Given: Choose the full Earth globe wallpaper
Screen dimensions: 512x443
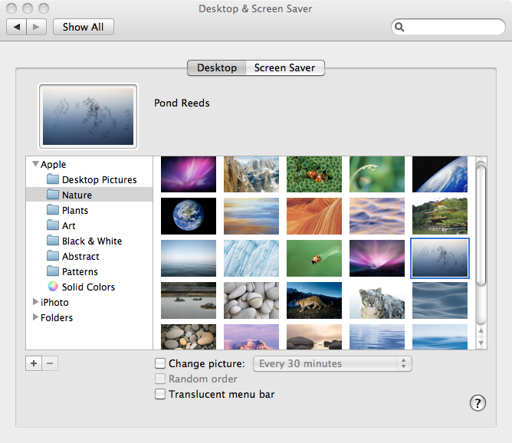Looking at the screenshot, I should tap(189, 216).
